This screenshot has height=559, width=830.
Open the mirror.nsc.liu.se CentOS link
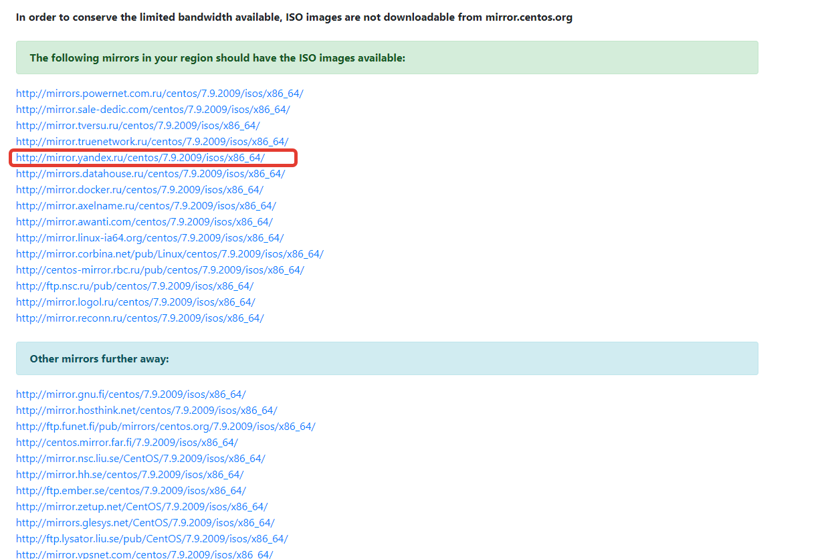click(140, 458)
